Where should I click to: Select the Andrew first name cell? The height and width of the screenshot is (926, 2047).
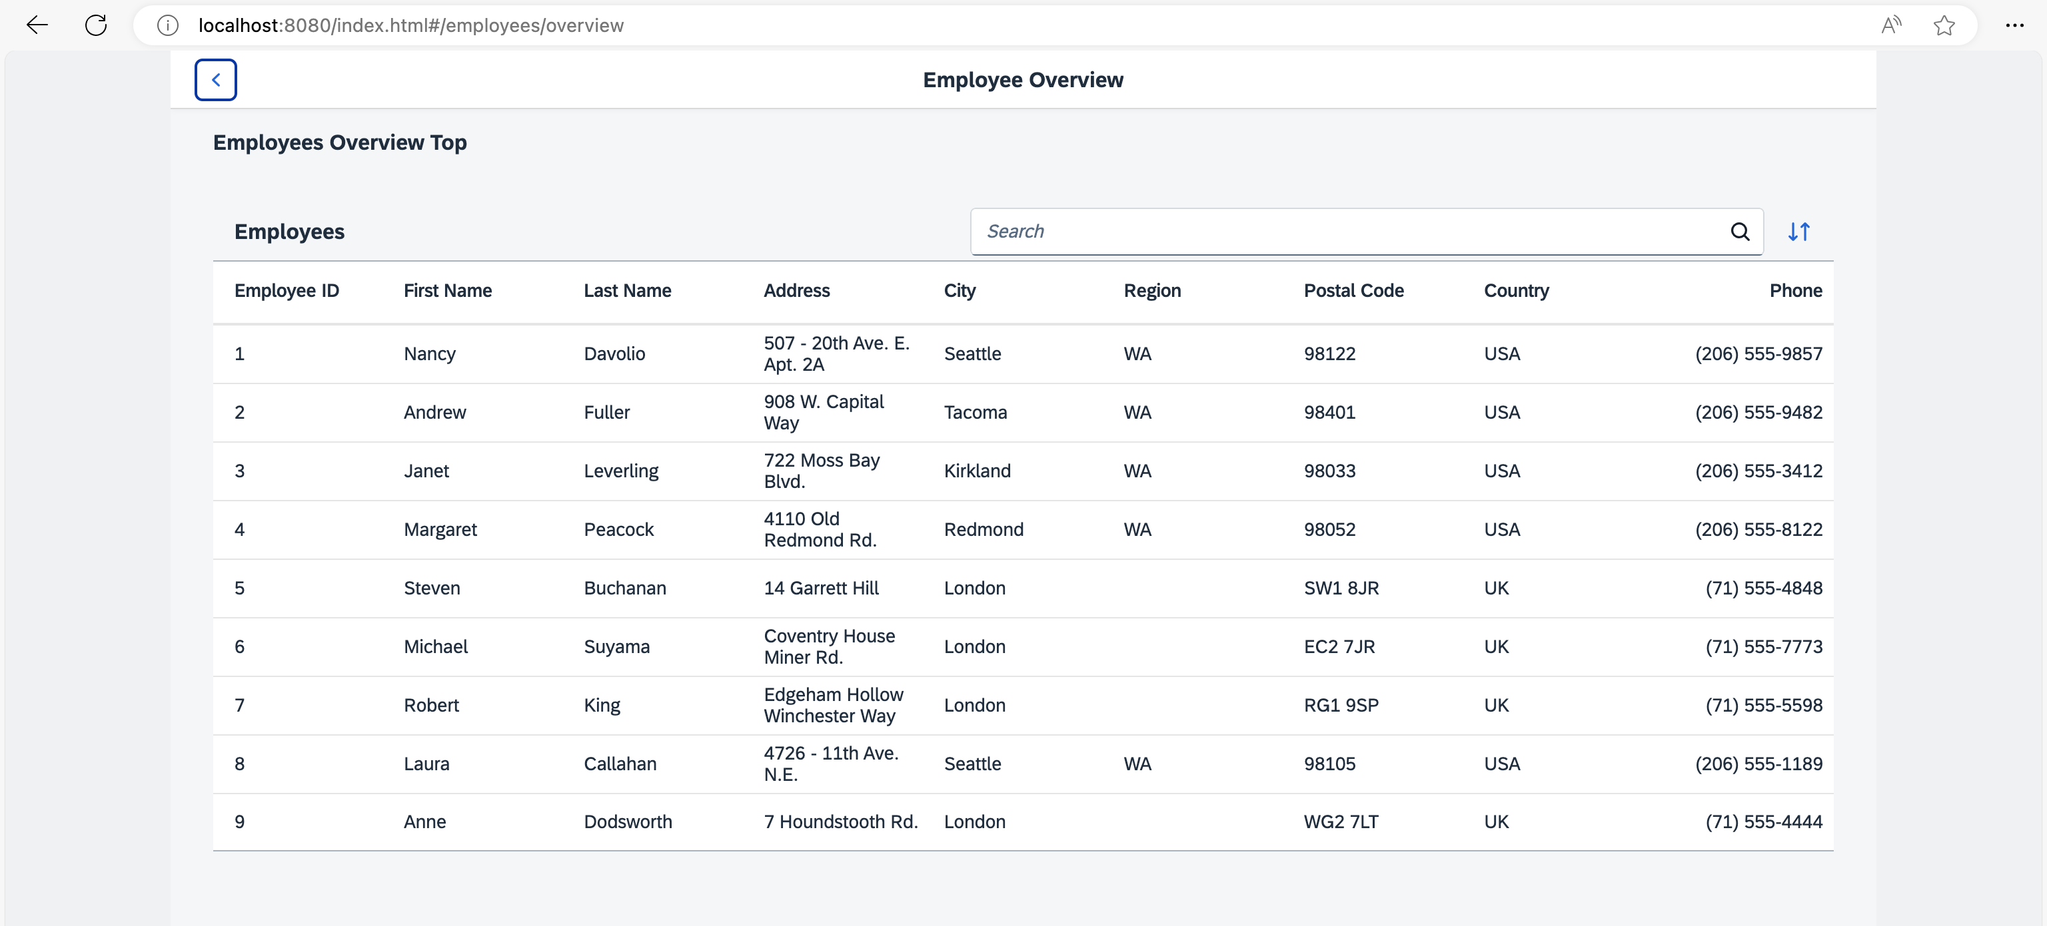[x=434, y=412]
